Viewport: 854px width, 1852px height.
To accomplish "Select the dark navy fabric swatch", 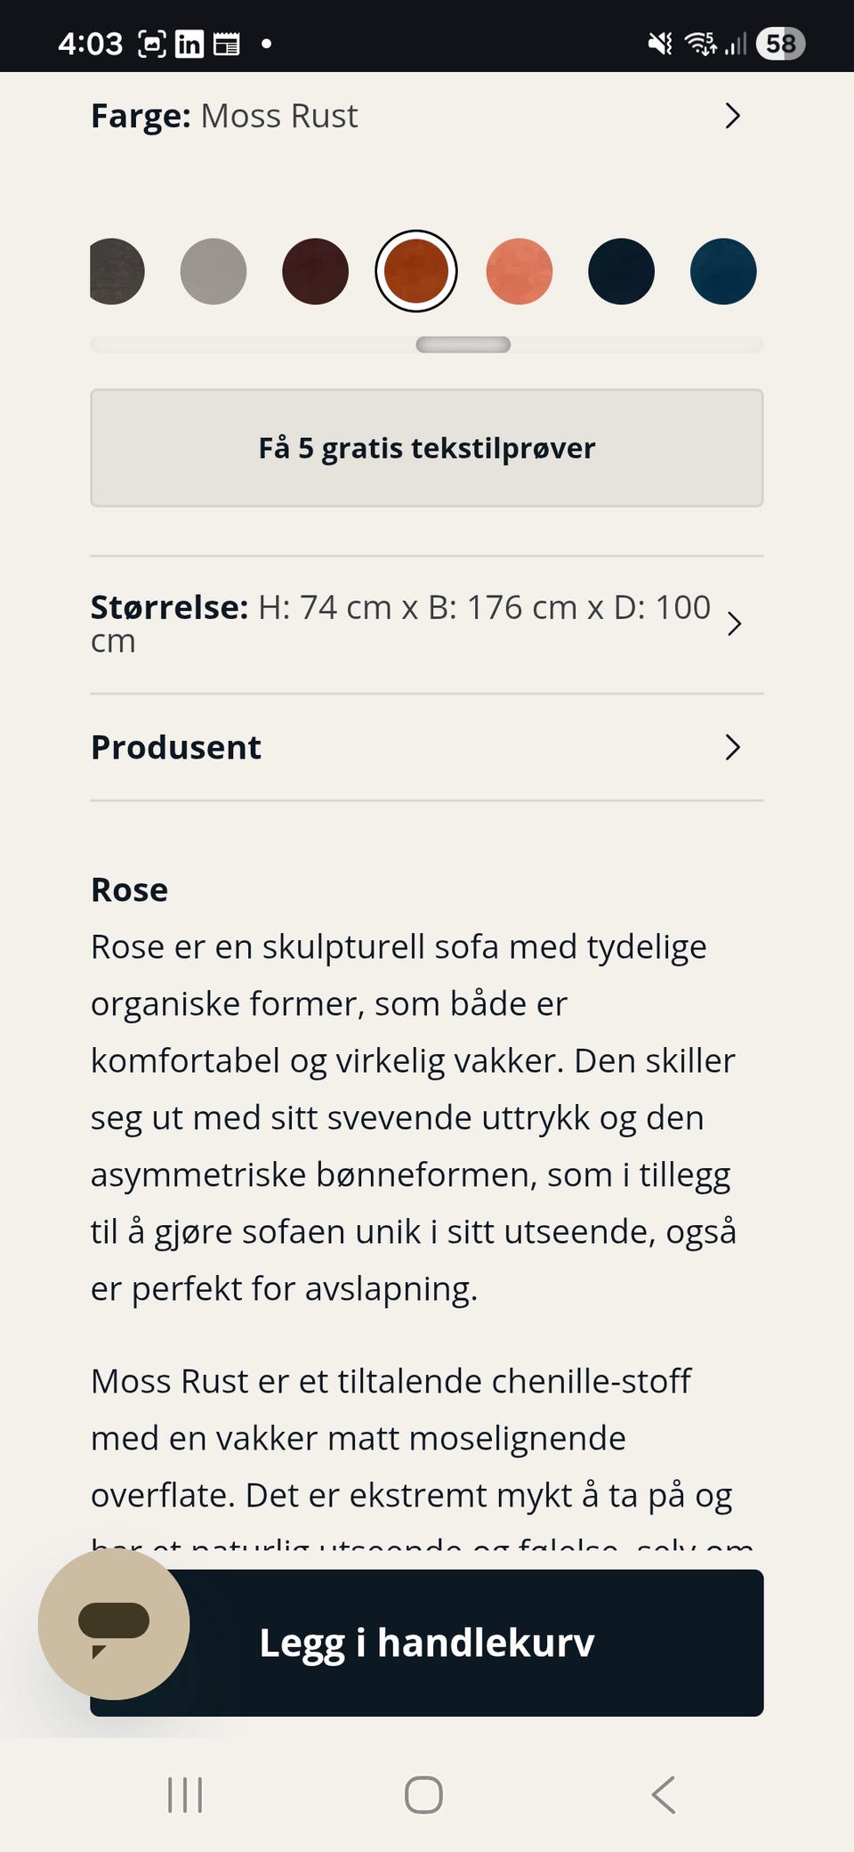I will (621, 272).
